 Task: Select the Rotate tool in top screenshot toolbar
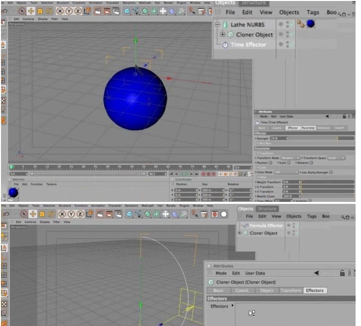coord(49,11)
